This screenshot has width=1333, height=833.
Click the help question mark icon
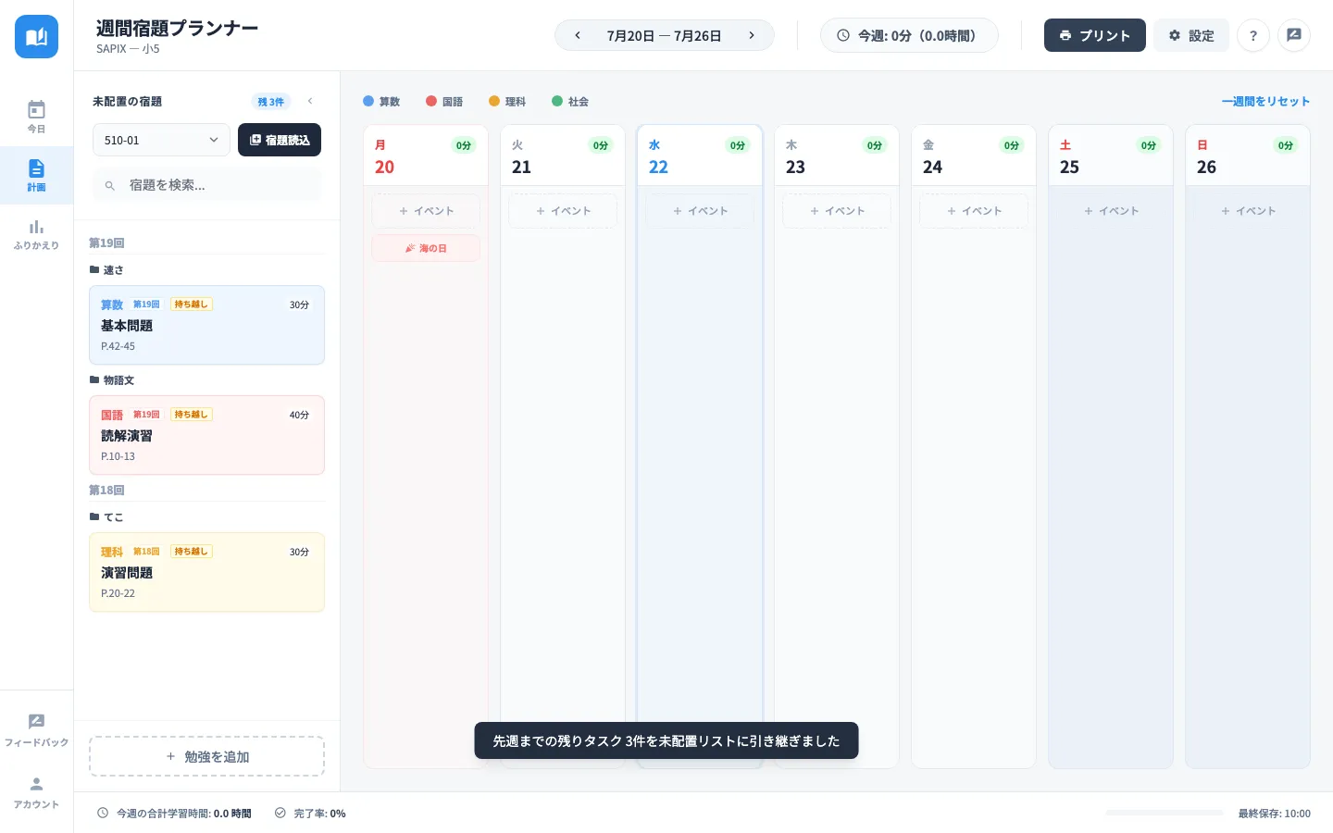click(1252, 35)
